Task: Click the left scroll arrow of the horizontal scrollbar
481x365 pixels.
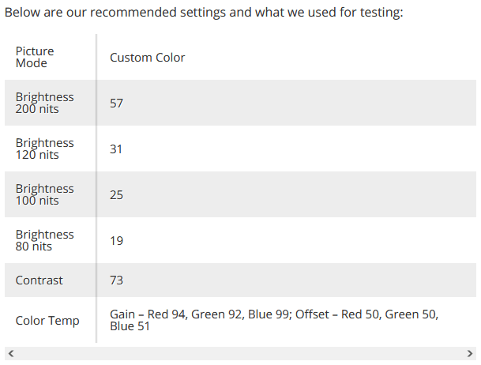Action: (x=9, y=354)
